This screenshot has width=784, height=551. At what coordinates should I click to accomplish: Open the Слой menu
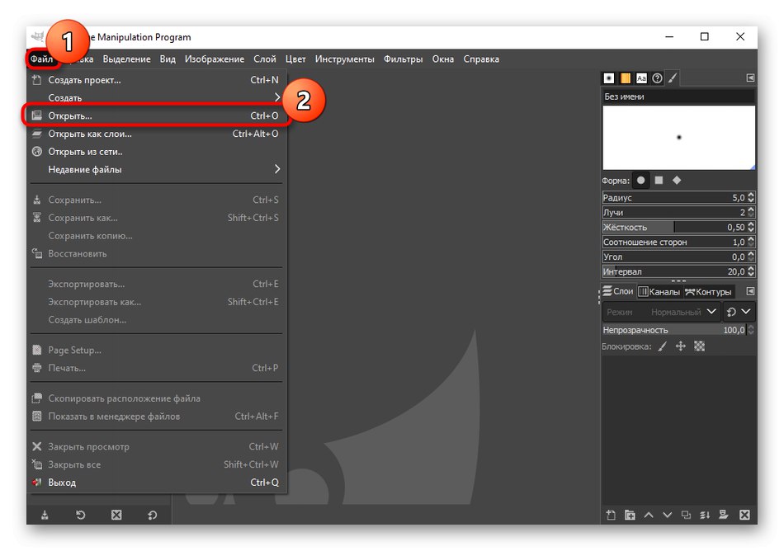[x=265, y=59]
